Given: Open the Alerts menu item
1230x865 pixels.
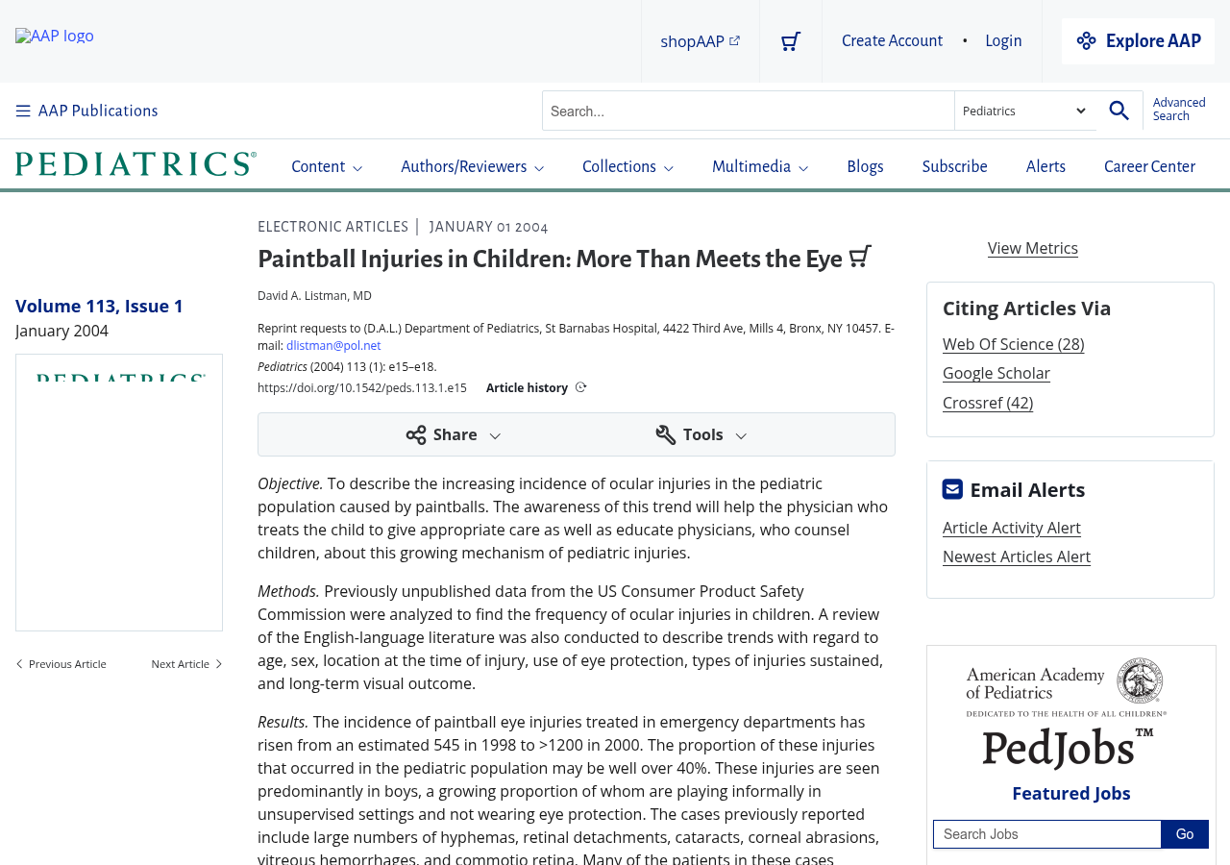Looking at the screenshot, I should pyautogui.click(x=1045, y=167).
